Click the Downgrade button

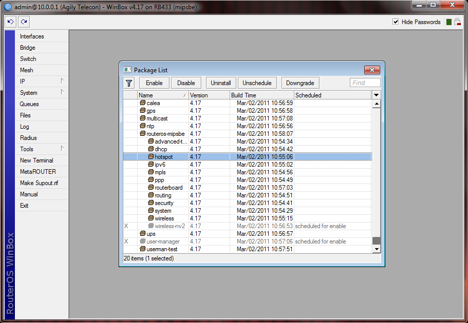pyautogui.click(x=300, y=83)
